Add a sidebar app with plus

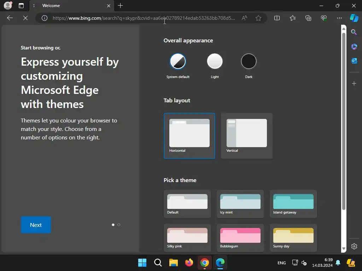(x=354, y=83)
